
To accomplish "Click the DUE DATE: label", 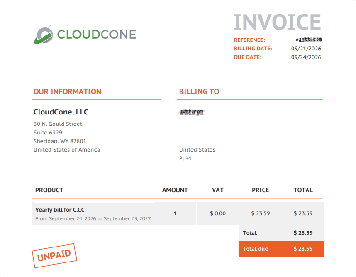I will click(248, 57).
